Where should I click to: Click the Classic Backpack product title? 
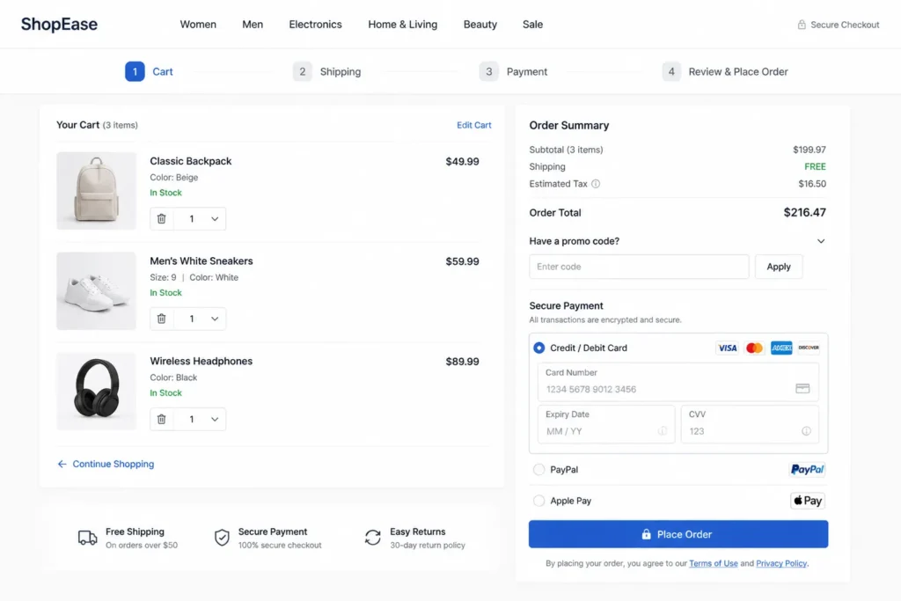(191, 161)
